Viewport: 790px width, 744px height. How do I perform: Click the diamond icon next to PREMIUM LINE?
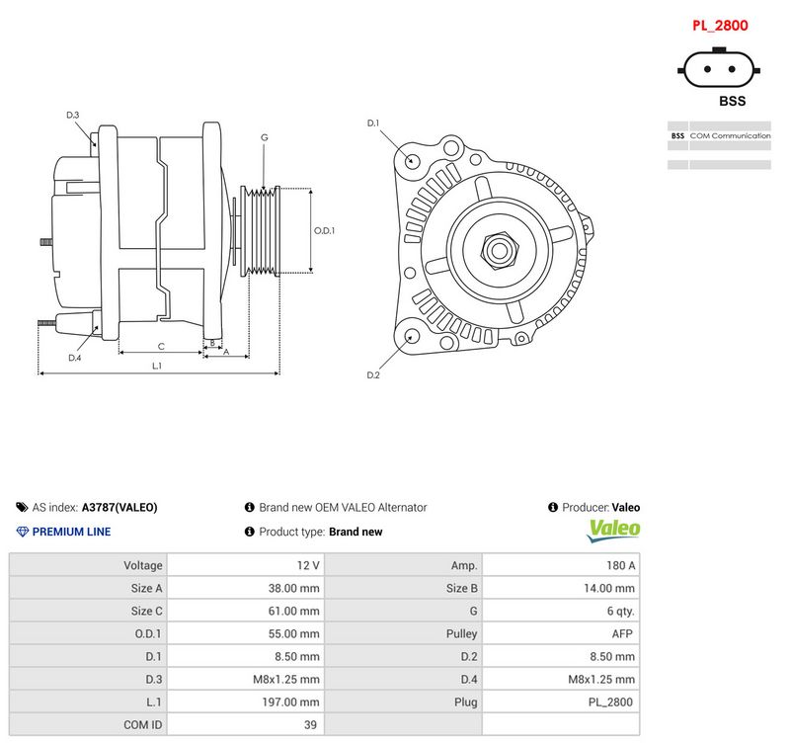(23, 532)
